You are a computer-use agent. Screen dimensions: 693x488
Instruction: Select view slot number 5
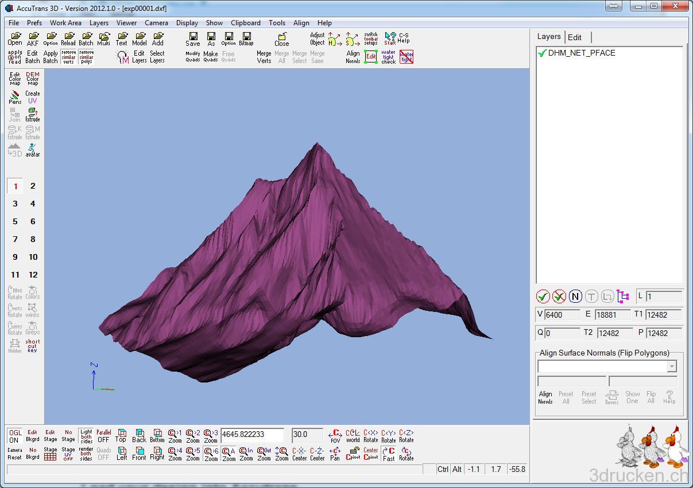15,221
